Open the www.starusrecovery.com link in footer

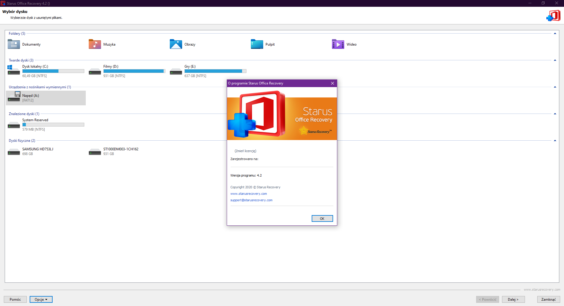[x=542, y=290]
